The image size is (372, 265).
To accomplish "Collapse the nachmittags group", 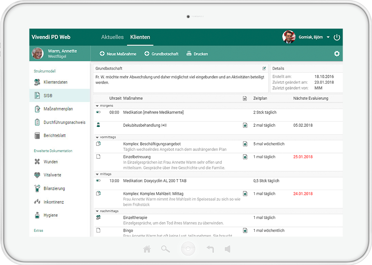I will click(97, 211).
